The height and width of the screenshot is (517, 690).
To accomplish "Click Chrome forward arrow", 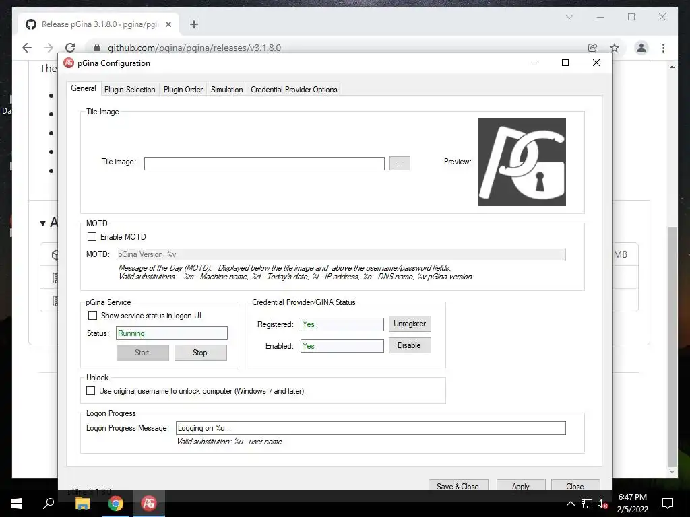I will [49, 48].
